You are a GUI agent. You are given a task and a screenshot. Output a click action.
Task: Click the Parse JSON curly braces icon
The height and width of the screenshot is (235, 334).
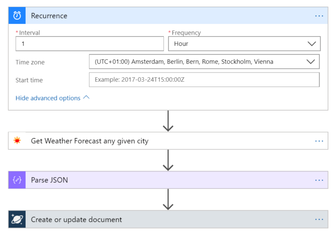pyautogui.click(x=17, y=180)
